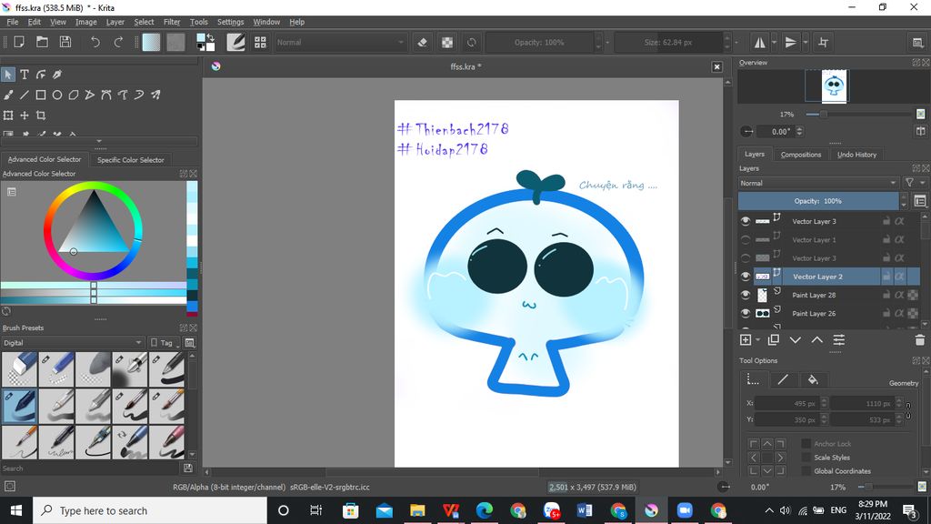Screen dimensions: 931x524
Task: Toggle vertical mirror tool
Action: (790, 42)
